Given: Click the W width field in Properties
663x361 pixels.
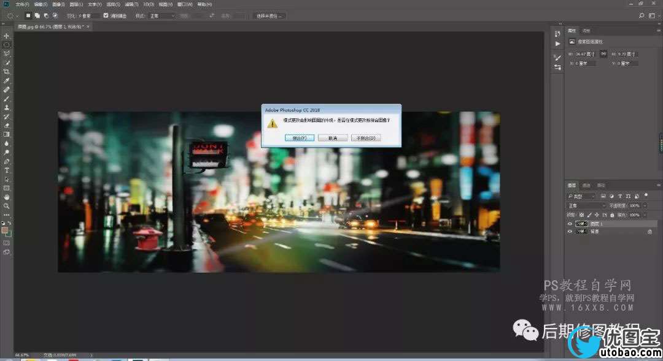Looking at the screenshot, I should [x=585, y=54].
